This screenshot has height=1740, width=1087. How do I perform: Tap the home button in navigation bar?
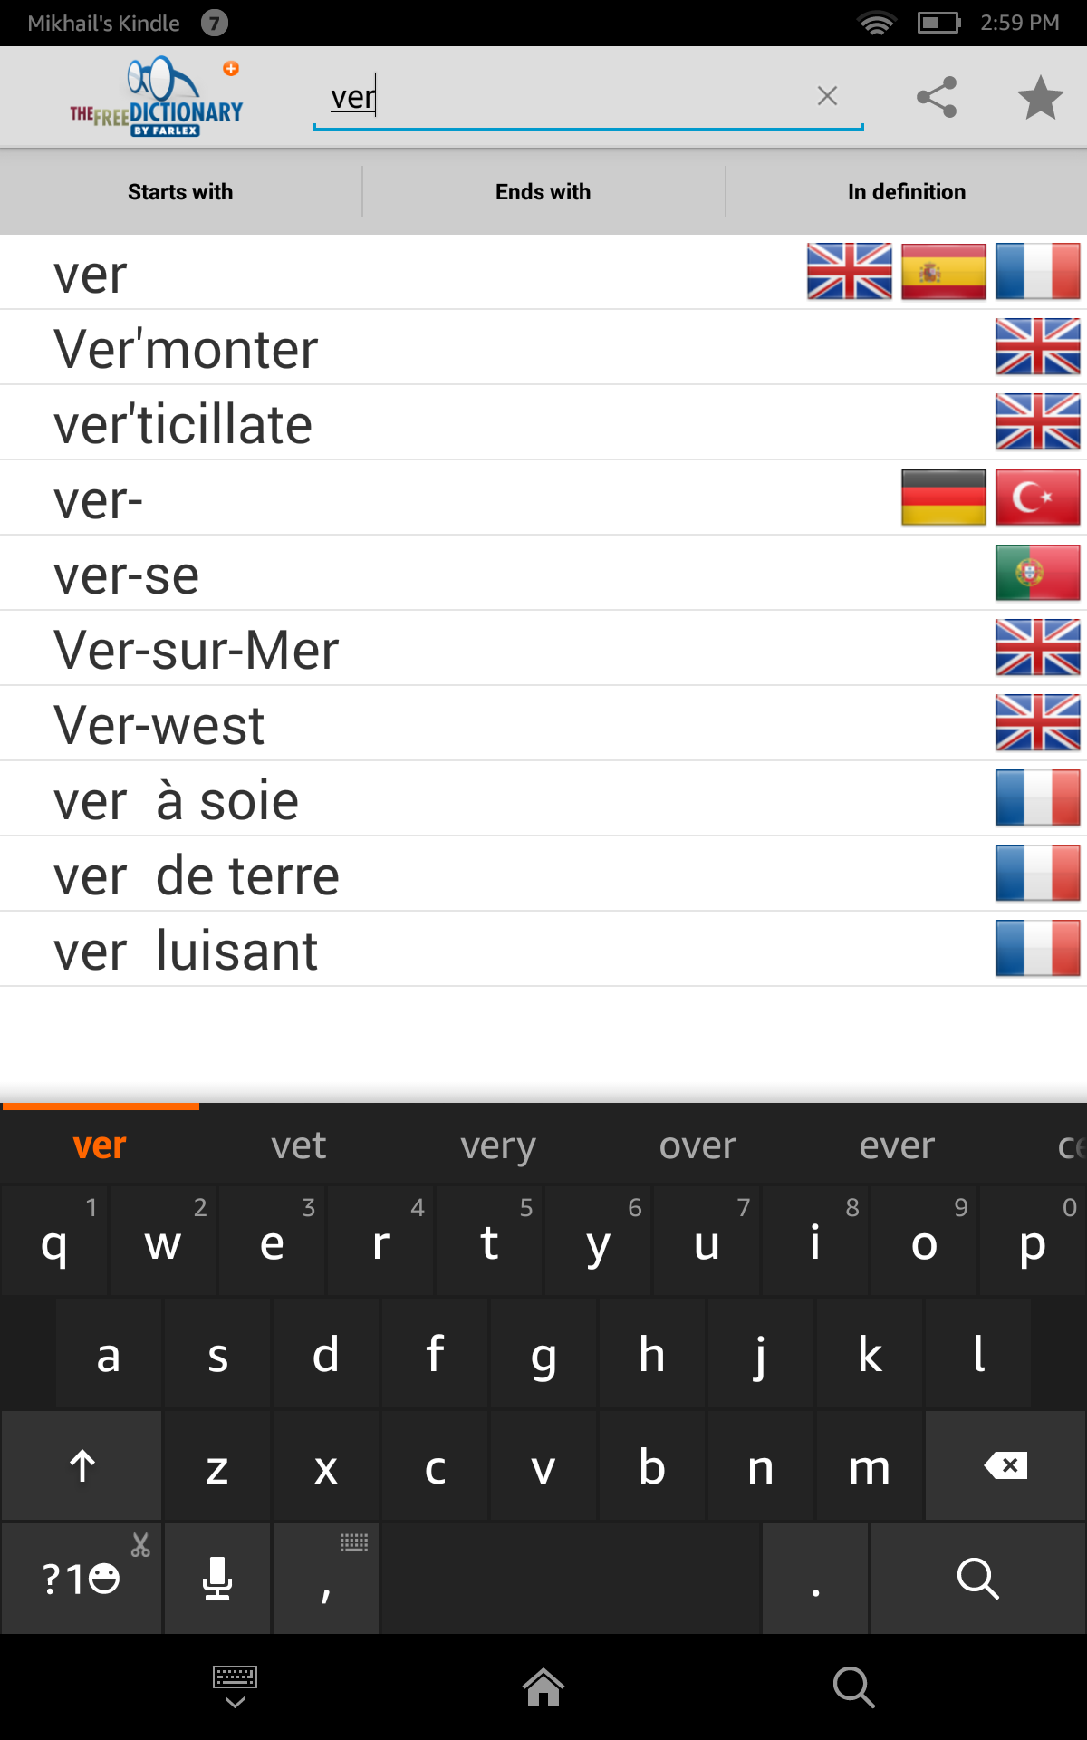click(x=543, y=1686)
